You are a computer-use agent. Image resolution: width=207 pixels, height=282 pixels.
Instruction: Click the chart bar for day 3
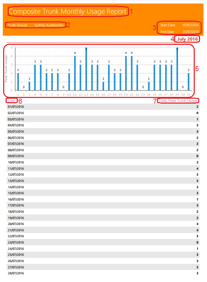29,86
